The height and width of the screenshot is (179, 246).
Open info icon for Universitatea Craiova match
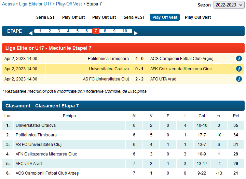click(x=239, y=69)
